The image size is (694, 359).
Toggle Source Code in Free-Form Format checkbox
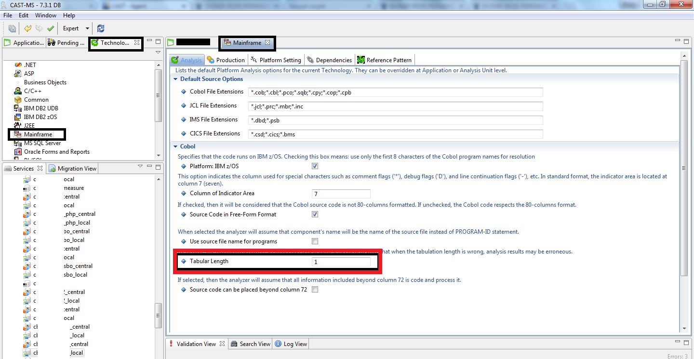point(315,214)
